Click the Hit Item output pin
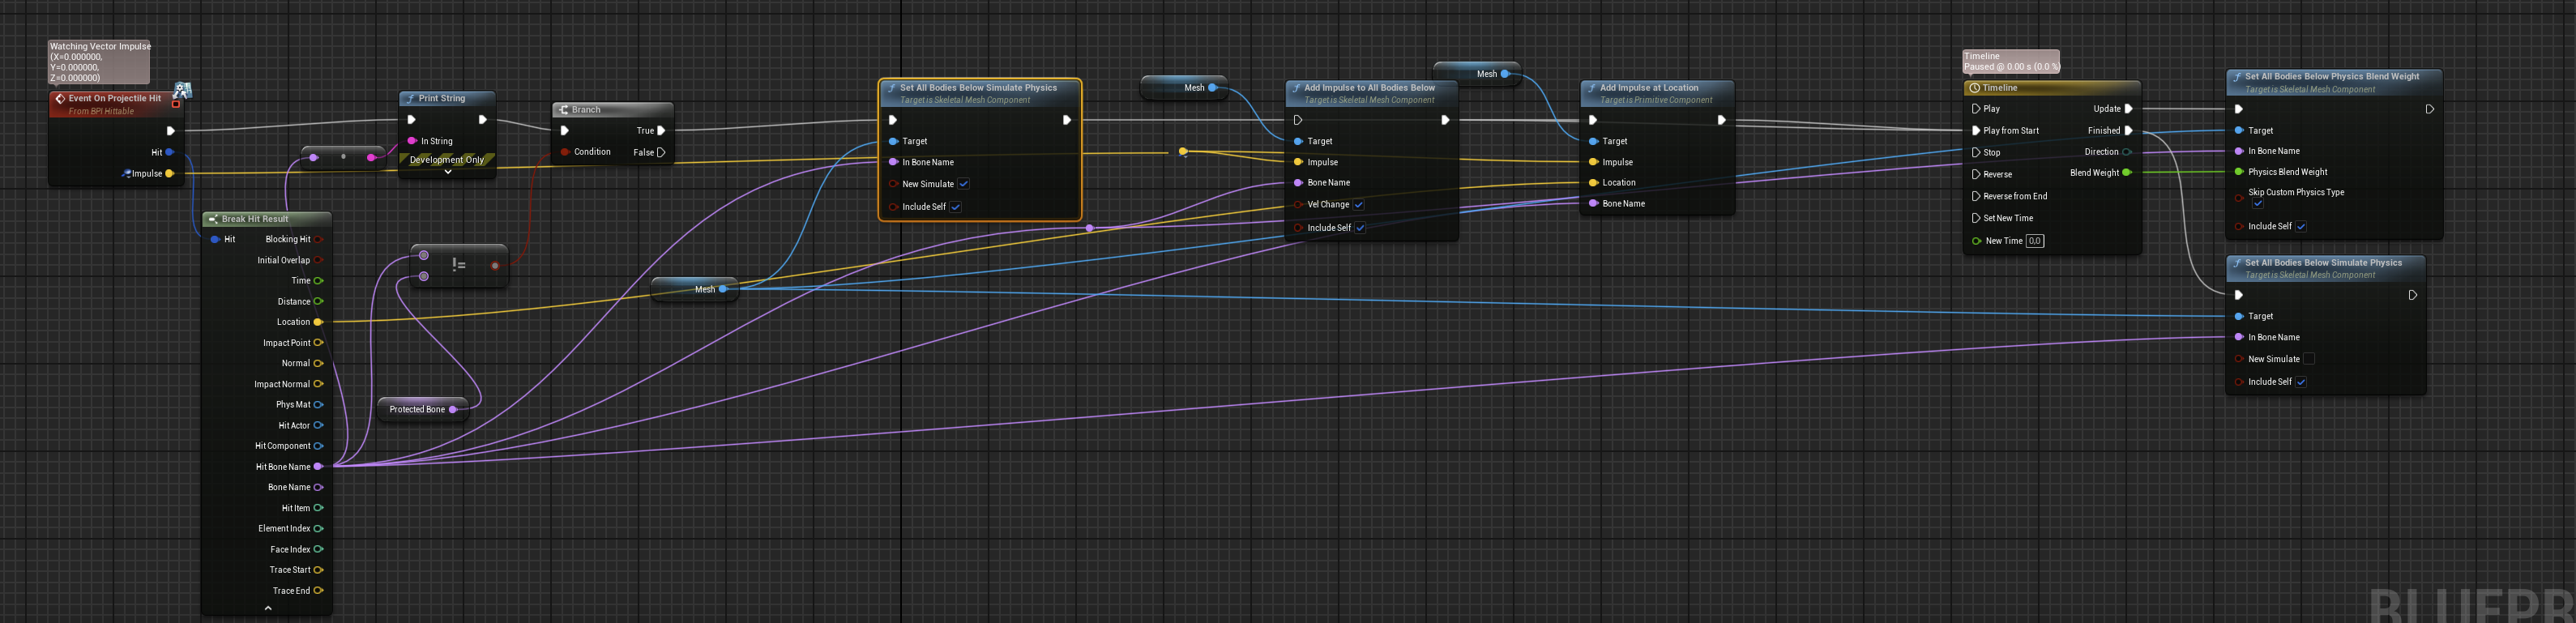 pos(319,508)
